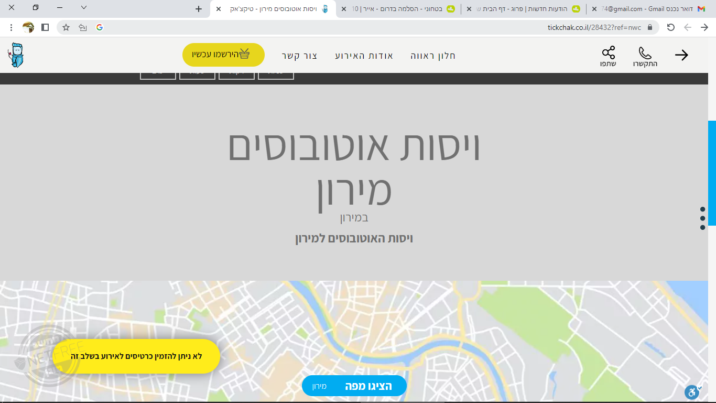Viewport: 716px width, 403px height.
Task: Click the הציגו מפה map button
Action: click(354, 386)
